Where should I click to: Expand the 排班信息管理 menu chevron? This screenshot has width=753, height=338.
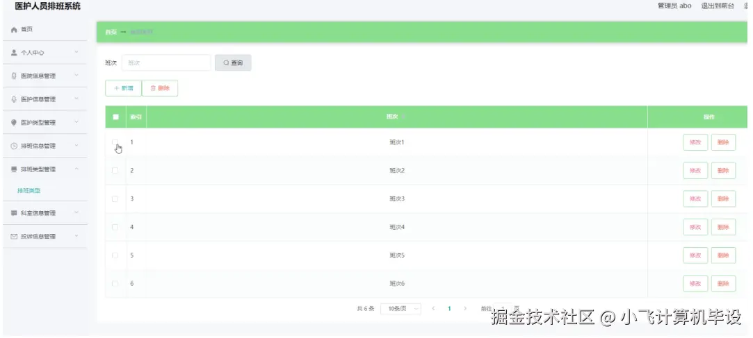76,146
